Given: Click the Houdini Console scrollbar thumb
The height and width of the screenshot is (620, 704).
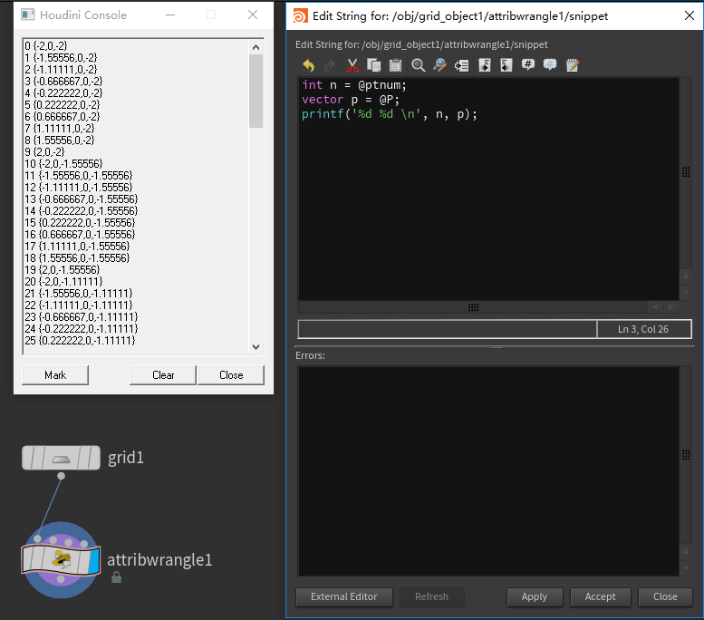Looking at the screenshot, I should (x=256, y=92).
